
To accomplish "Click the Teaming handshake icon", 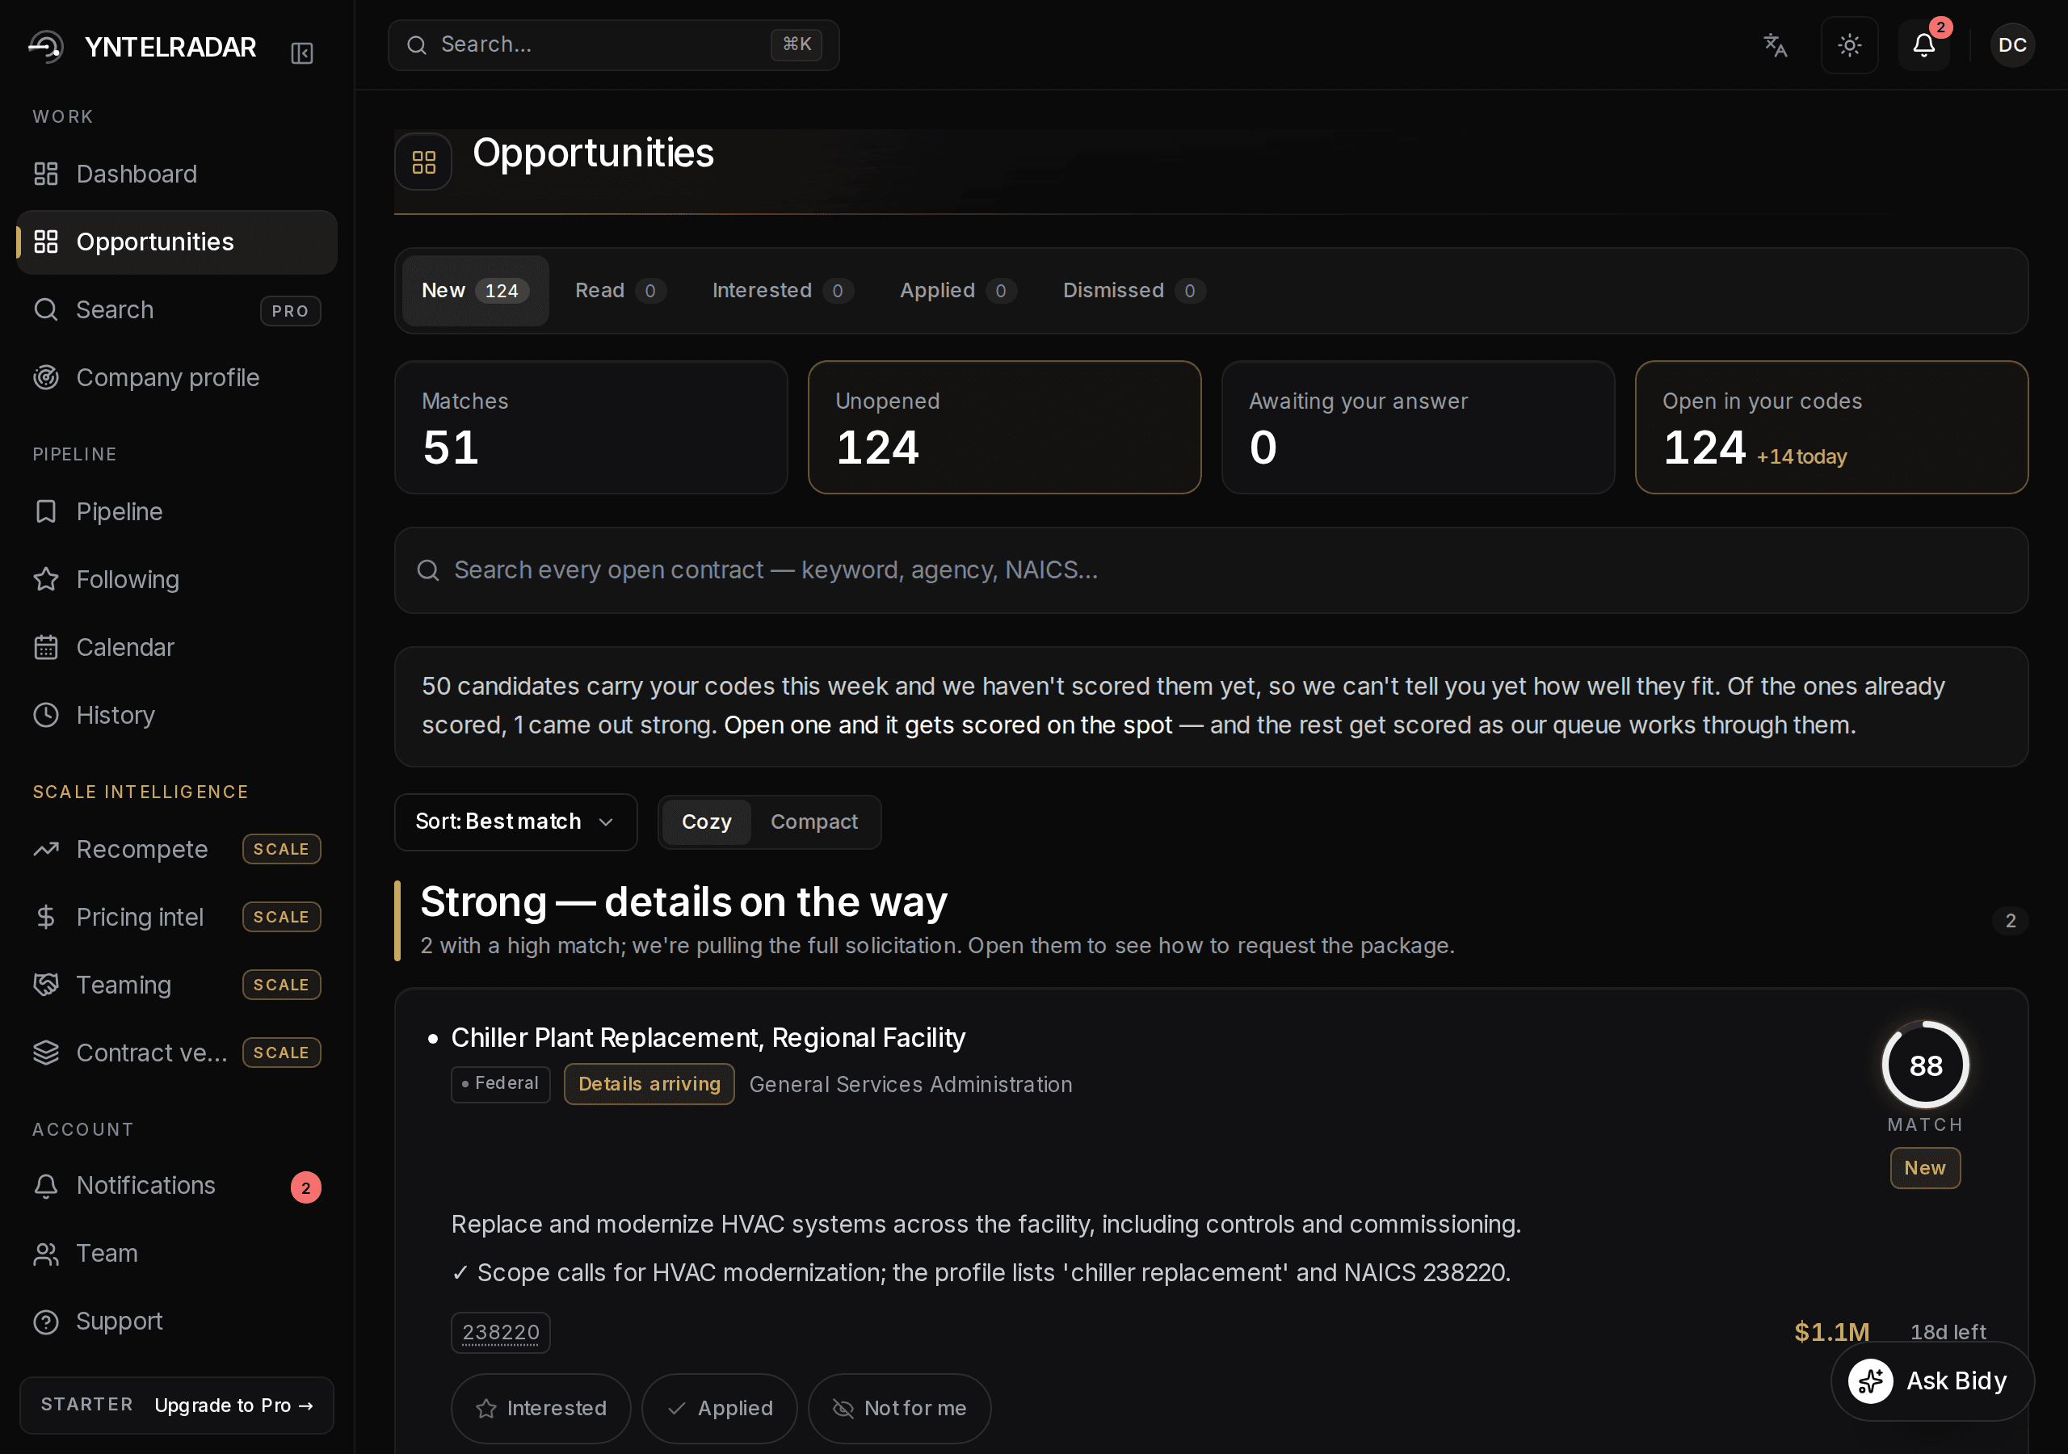I will coord(46,985).
